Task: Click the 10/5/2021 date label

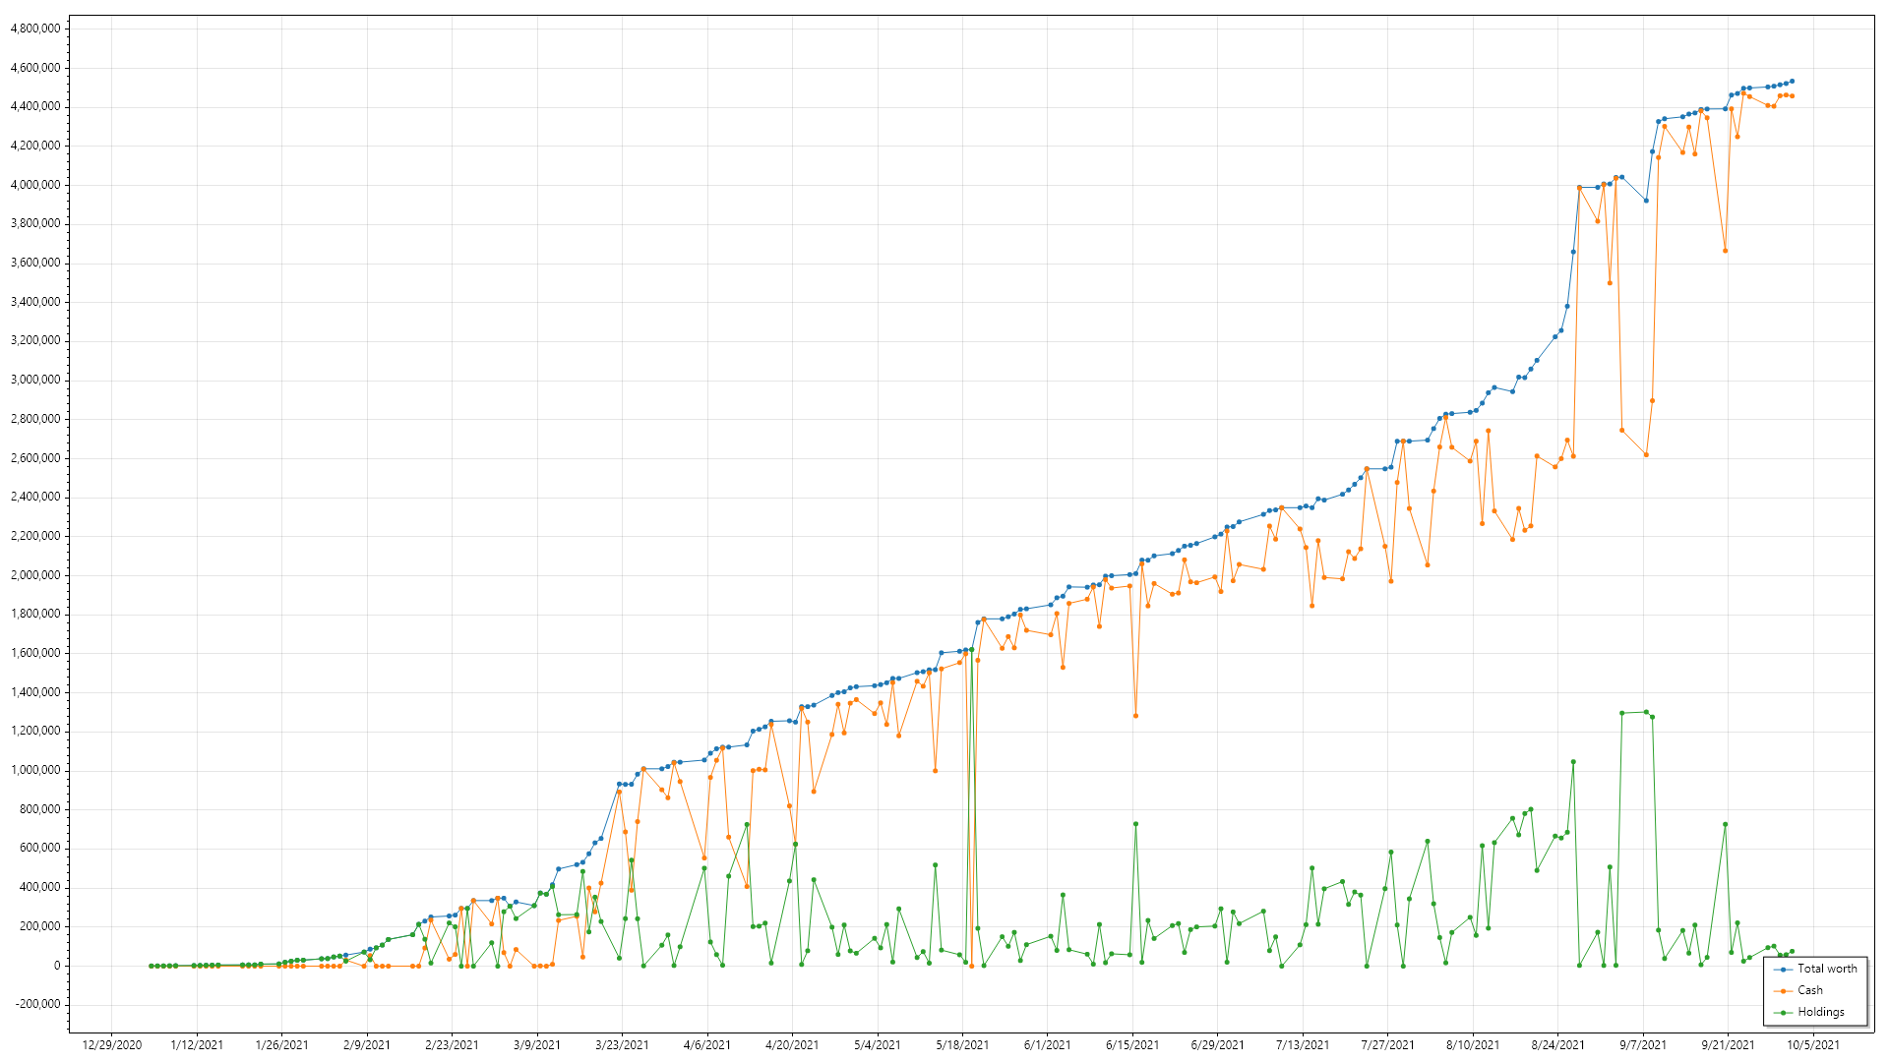Action: point(1813,1045)
